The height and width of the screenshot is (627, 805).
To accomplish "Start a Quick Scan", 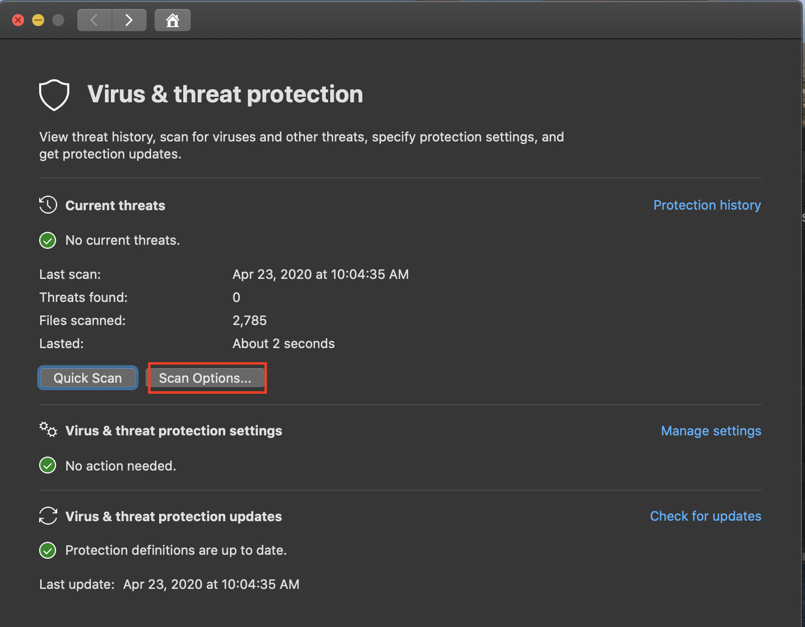I will tap(87, 378).
